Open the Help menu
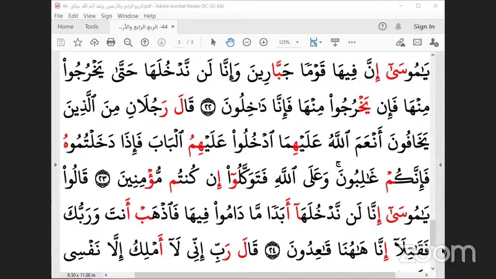Viewport: 496px width, 279px height. tap(150, 16)
